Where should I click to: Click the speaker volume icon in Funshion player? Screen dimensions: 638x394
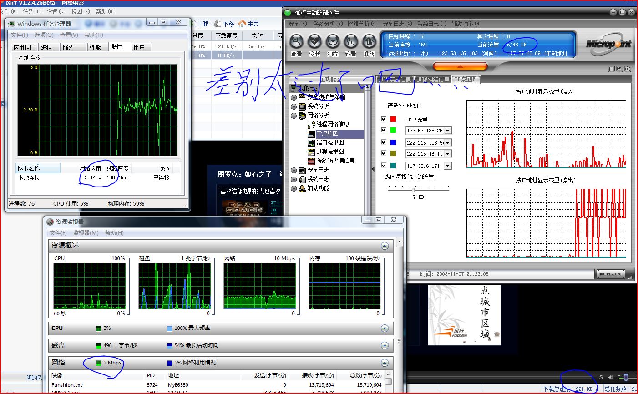click(x=611, y=377)
